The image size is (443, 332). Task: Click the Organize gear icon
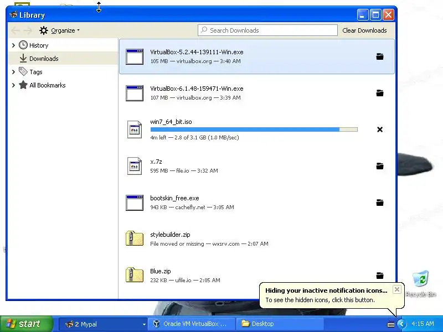(x=44, y=30)
